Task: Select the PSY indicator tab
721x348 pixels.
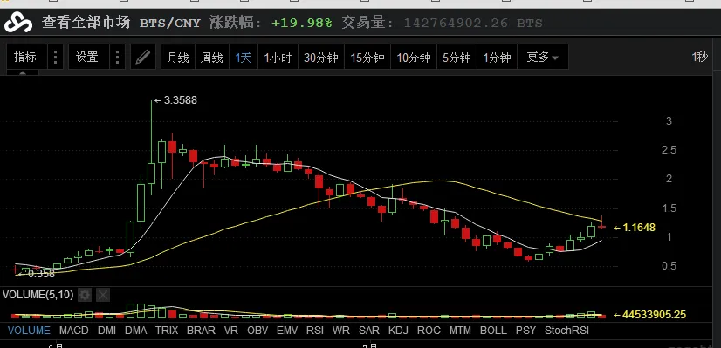Action: (525, 330)
